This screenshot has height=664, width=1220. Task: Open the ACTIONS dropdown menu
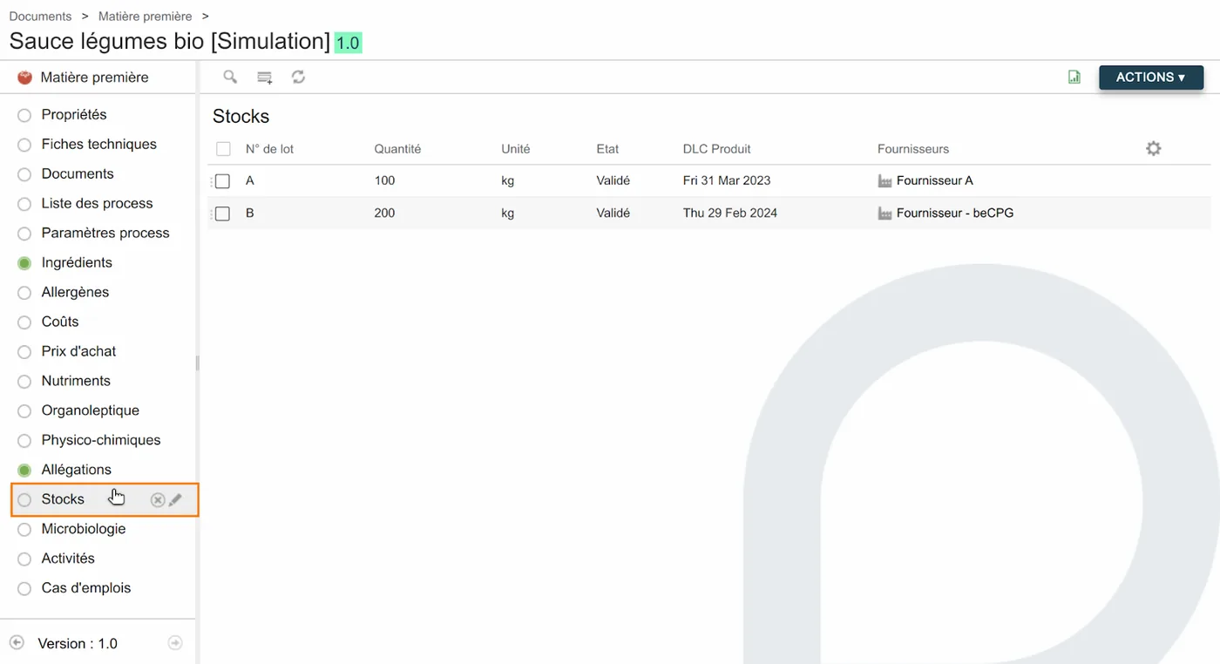click(1151, 78)
